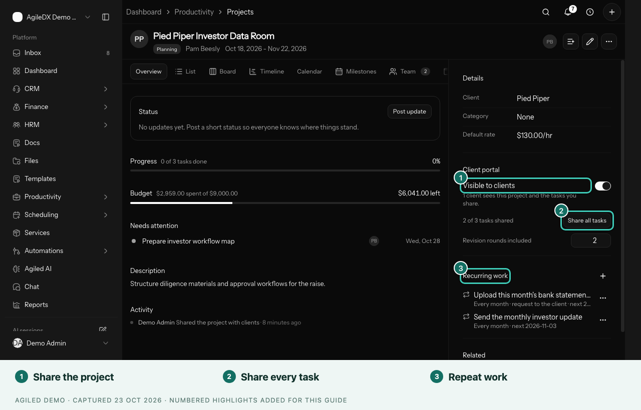Expand the Finance sidebar section
641x410 pixels.
(x=61, y=106)
